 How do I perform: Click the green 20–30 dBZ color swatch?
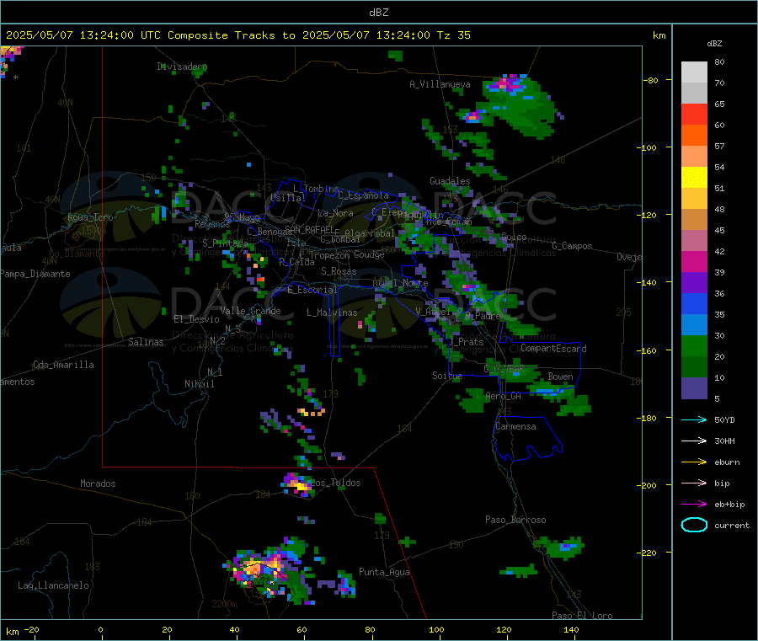694,345
